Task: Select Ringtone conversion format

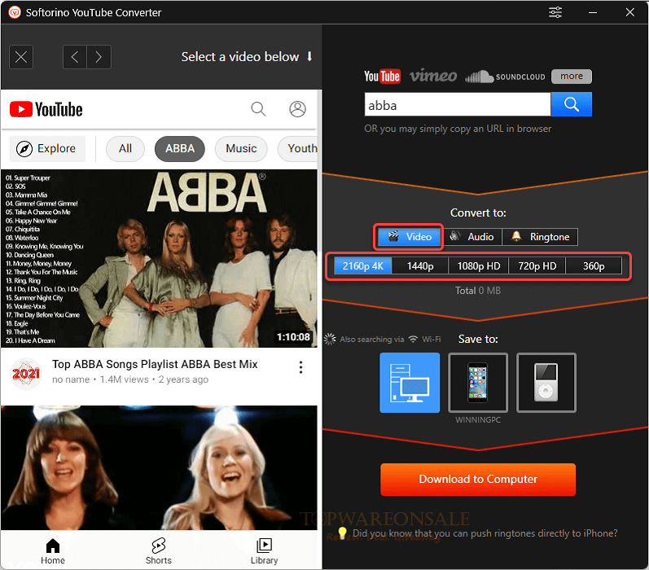Action: pyautogui.click(x=540, y=237)
